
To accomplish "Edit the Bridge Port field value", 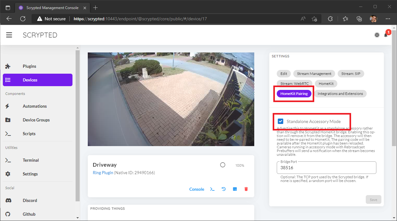I will 326,168.
